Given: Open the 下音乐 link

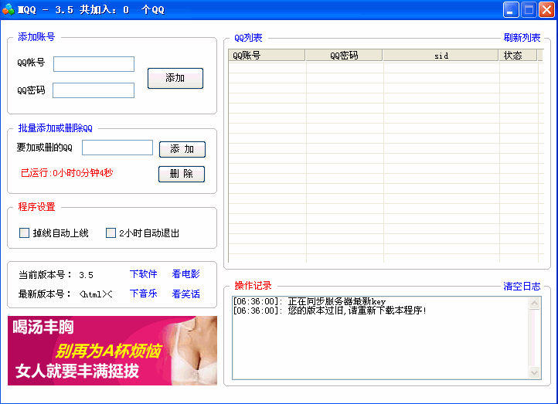Looking at the screenshot, I should coord(144,294).
